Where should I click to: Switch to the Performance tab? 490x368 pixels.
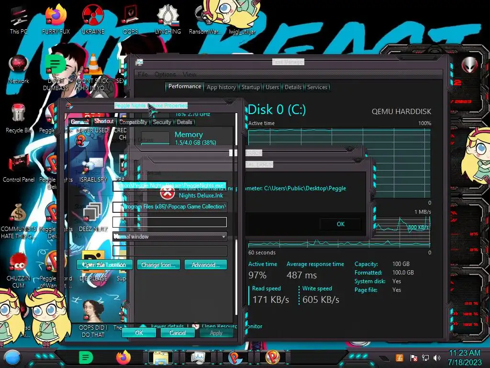coord(185,86)
